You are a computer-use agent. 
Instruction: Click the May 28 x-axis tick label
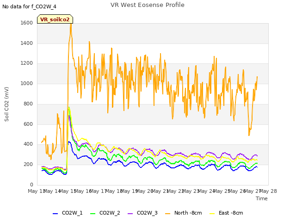coord(268,191)
